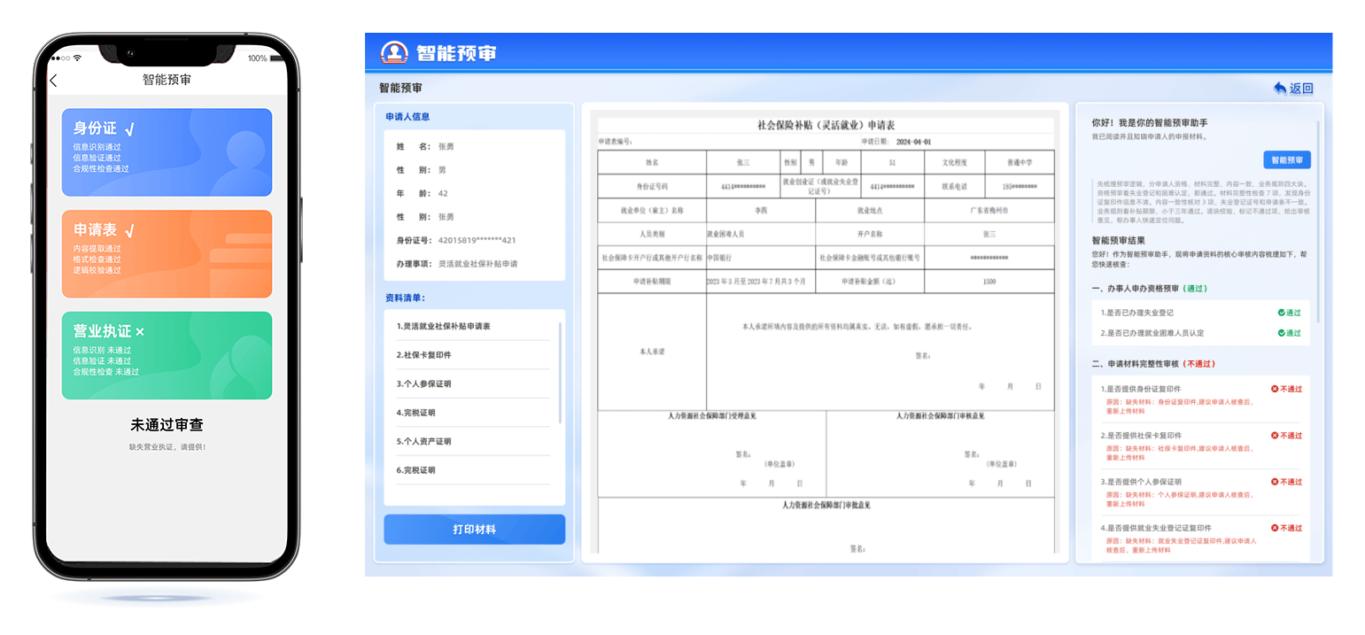Click the 打印材料 button

[x=474, y=530]
